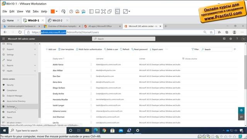This screenshot has width=247, height=139.
Task: Expand the Reports navigation section
Action: [35, 65]
